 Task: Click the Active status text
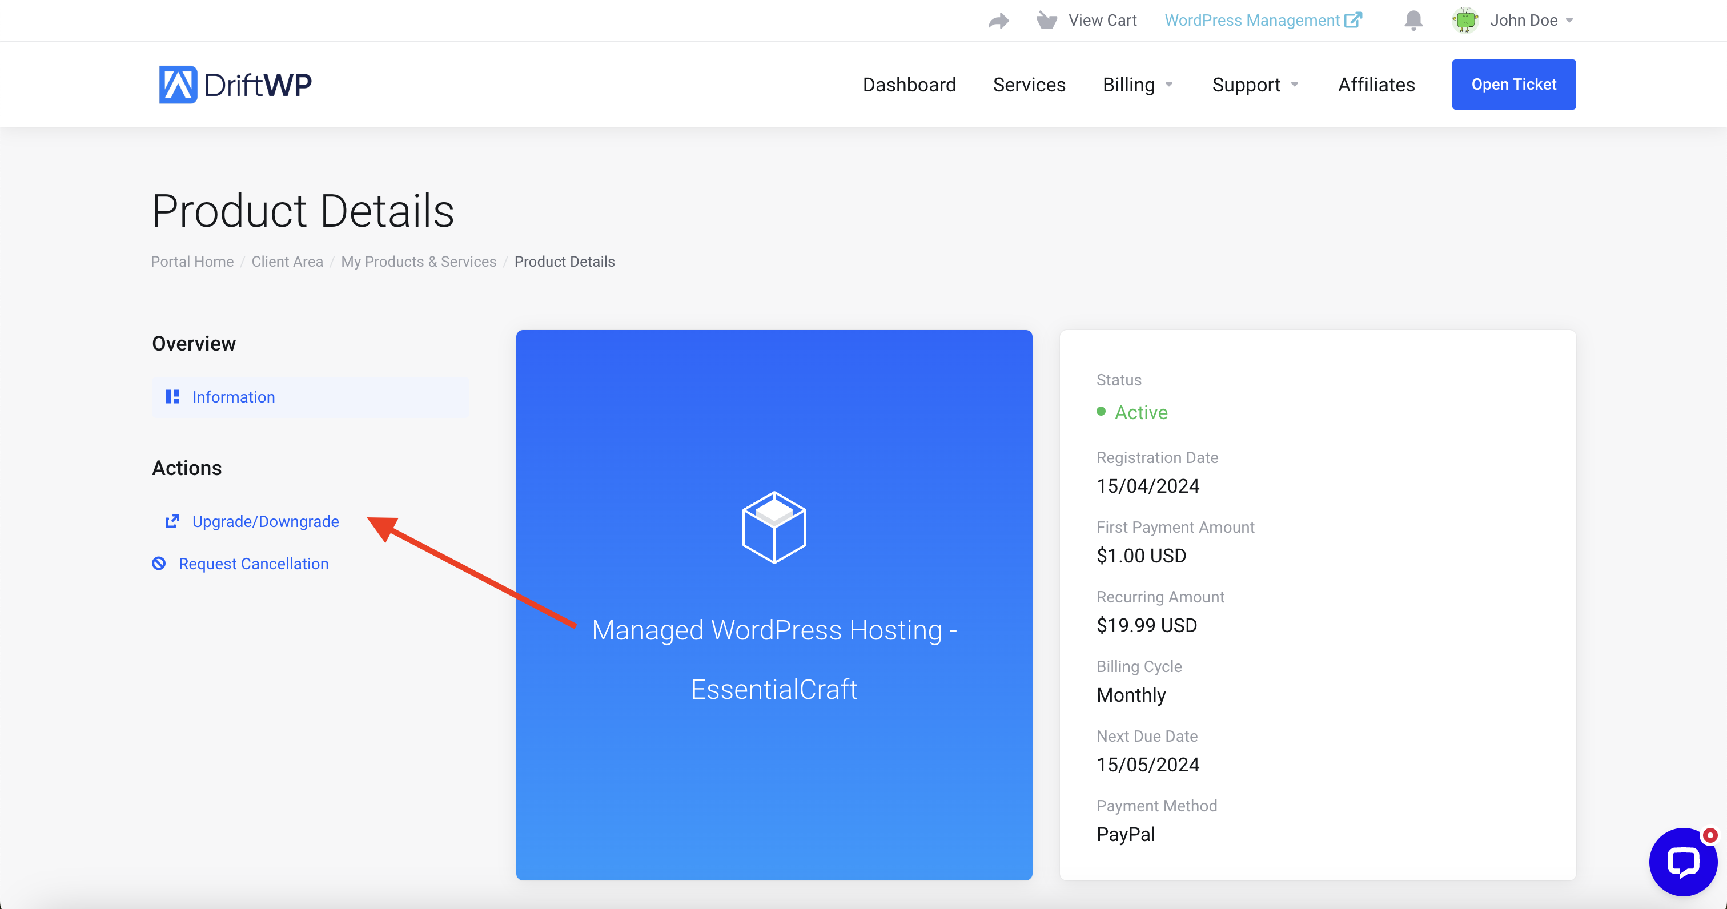[1141, 412]
